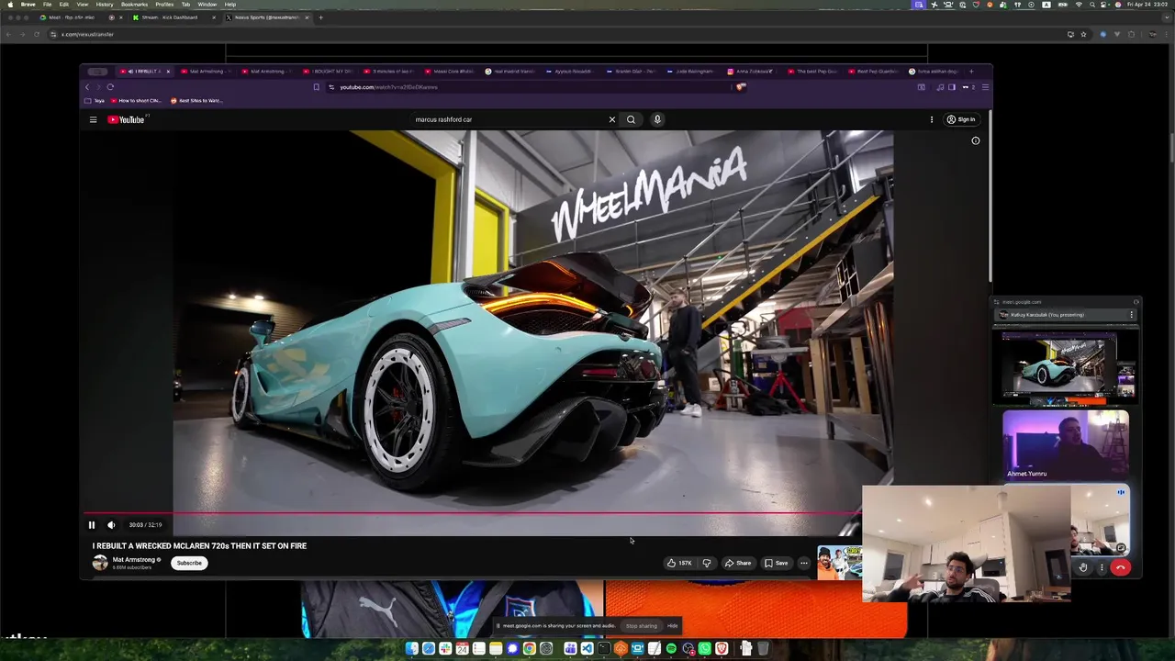Pause the YouTube video
This screenshot has width=1175, height=661.
click(92, 525)
